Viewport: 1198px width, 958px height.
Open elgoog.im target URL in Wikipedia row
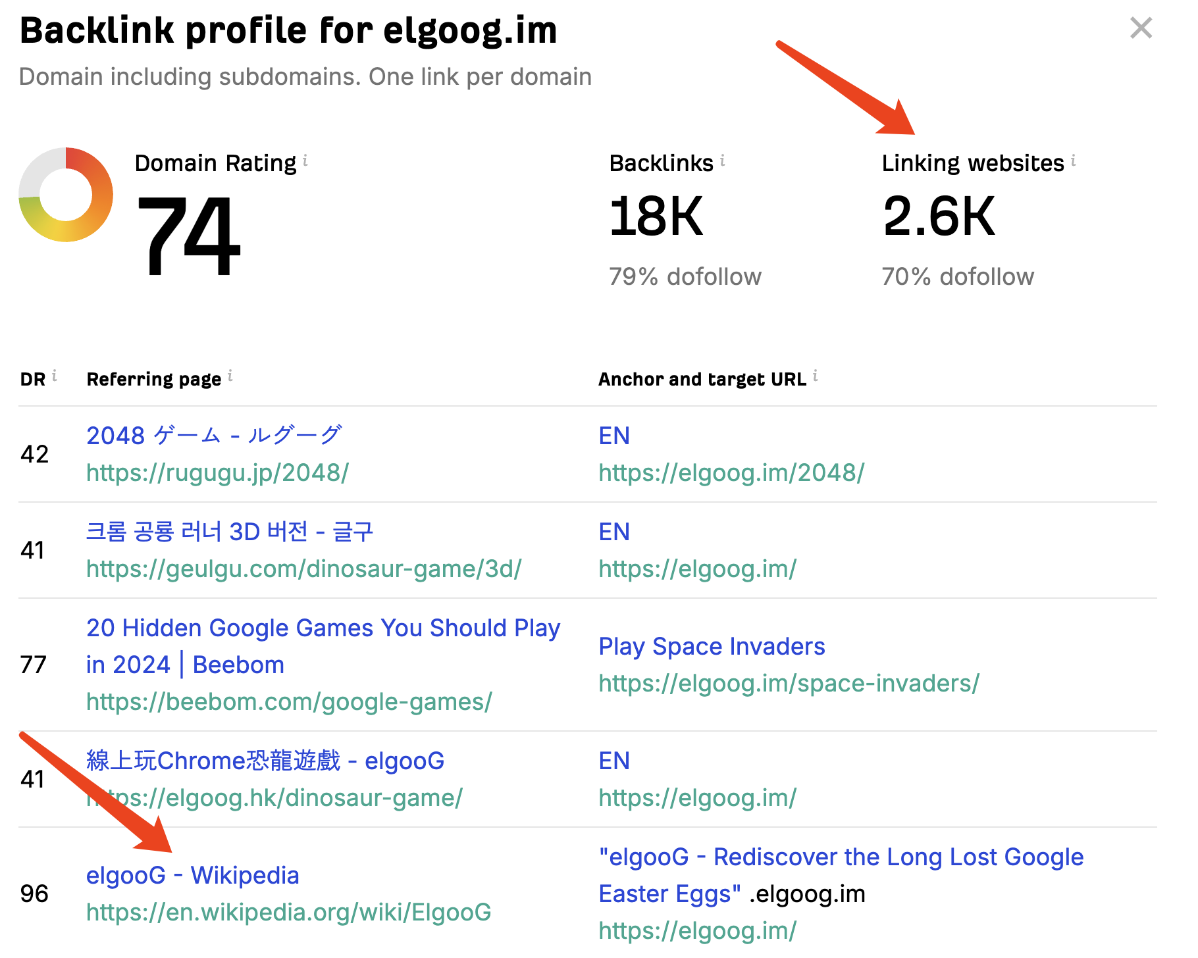click(697, 930)
